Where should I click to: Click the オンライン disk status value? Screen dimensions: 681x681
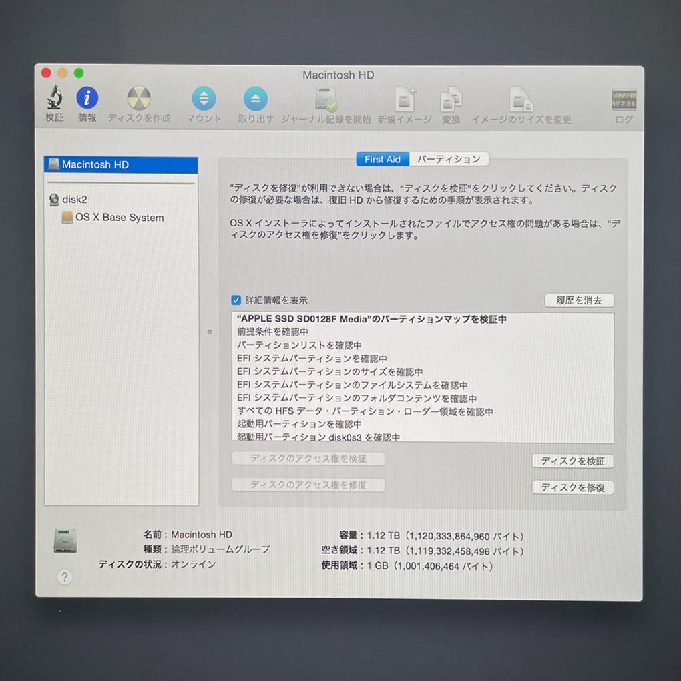(193, 564)
